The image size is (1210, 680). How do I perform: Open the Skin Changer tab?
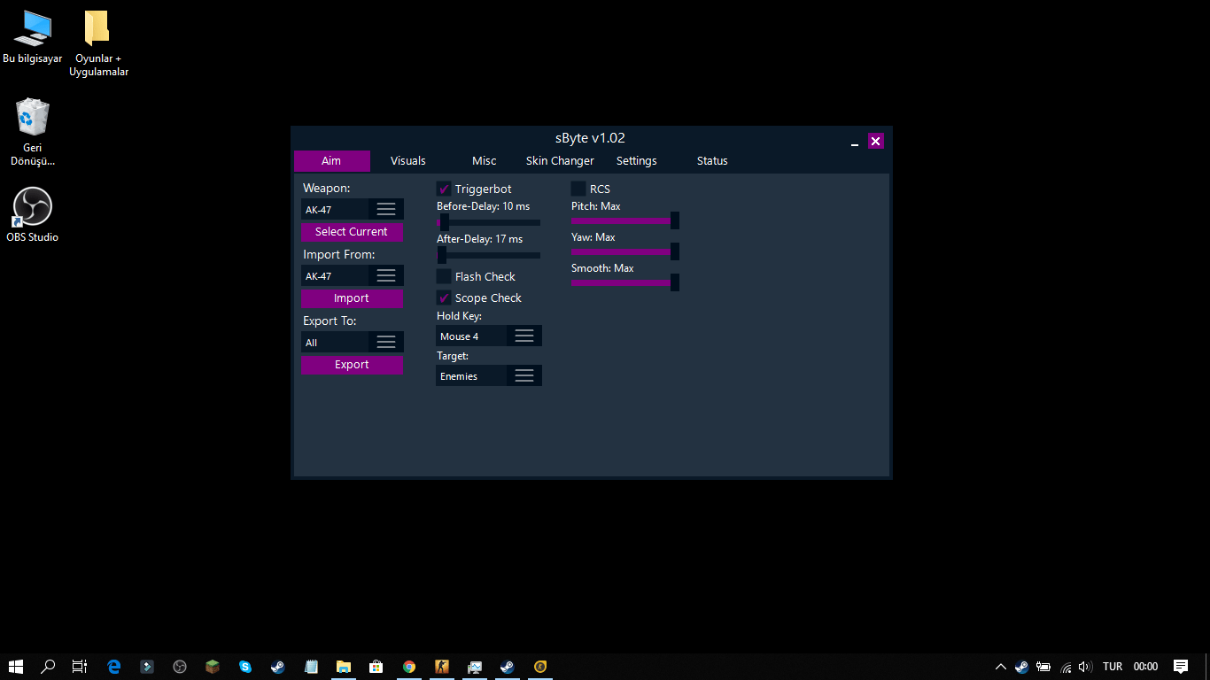coord(560,160)
